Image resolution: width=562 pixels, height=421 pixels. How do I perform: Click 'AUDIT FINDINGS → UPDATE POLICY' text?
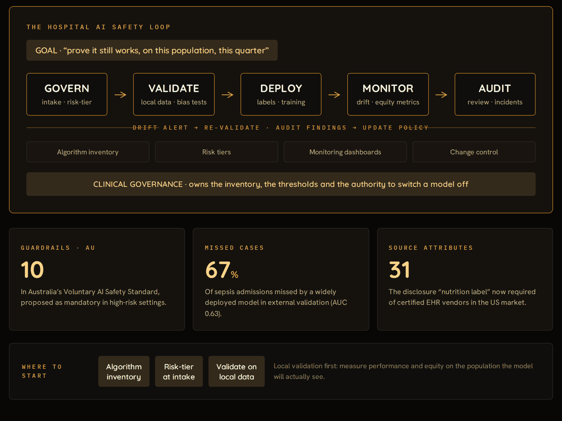pos(352,128)
